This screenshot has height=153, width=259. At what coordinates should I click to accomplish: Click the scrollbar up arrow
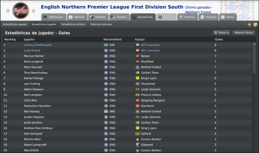pos(254,44)
